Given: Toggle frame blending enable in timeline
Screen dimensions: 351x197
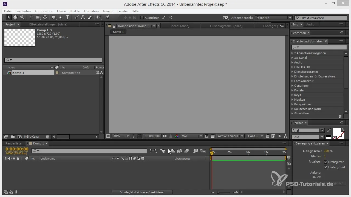Looking at the screenshot, I should point(180,151).
